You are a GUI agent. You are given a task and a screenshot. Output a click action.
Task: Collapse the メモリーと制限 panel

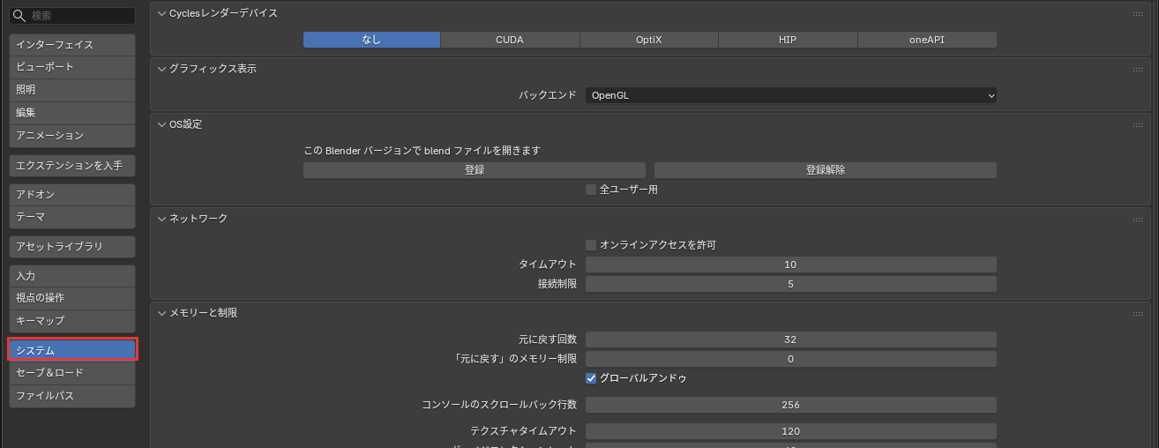[161, 313]
